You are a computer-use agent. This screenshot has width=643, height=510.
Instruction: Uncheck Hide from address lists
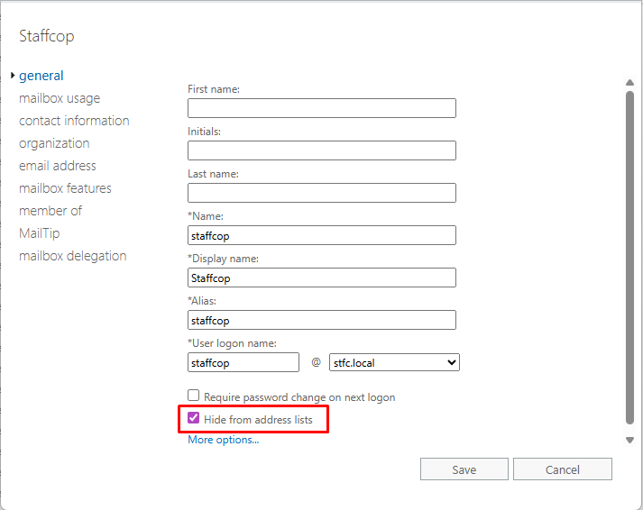point(193,418)
